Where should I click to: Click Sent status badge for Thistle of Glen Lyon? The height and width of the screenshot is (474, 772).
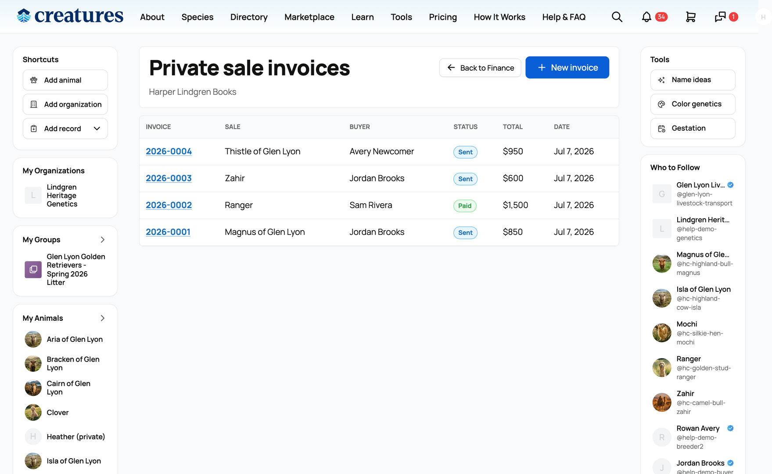coord(465,152)
